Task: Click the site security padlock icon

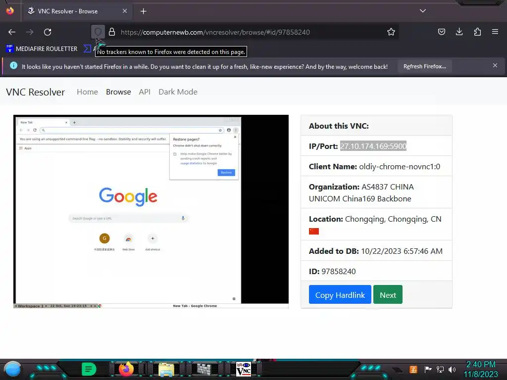Action: 112,32
